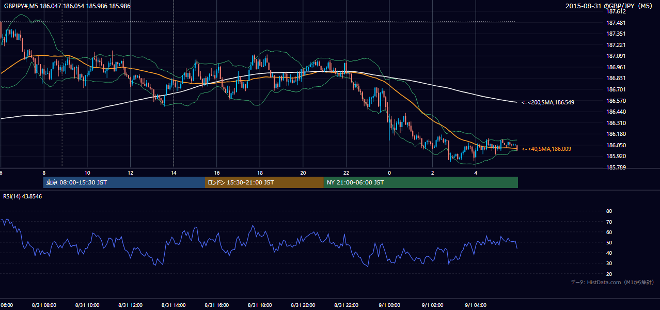This screenshot has width=660, height=310.
Task: Select the 200 SMA label 186.549
Action: click(548, 102)
